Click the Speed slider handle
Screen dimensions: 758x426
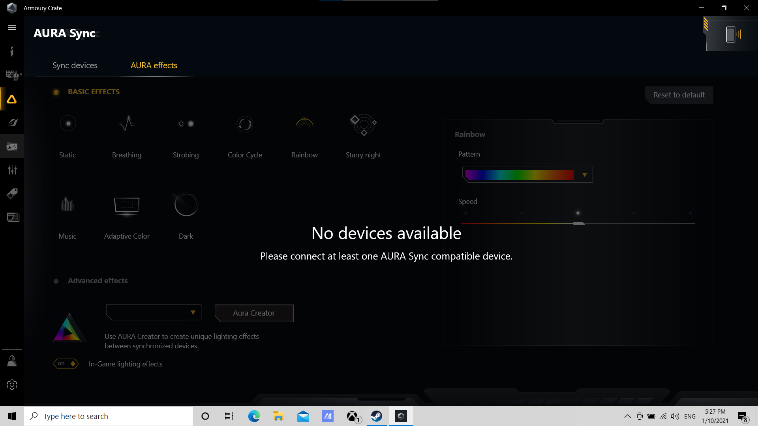click(x=579, y=223)
